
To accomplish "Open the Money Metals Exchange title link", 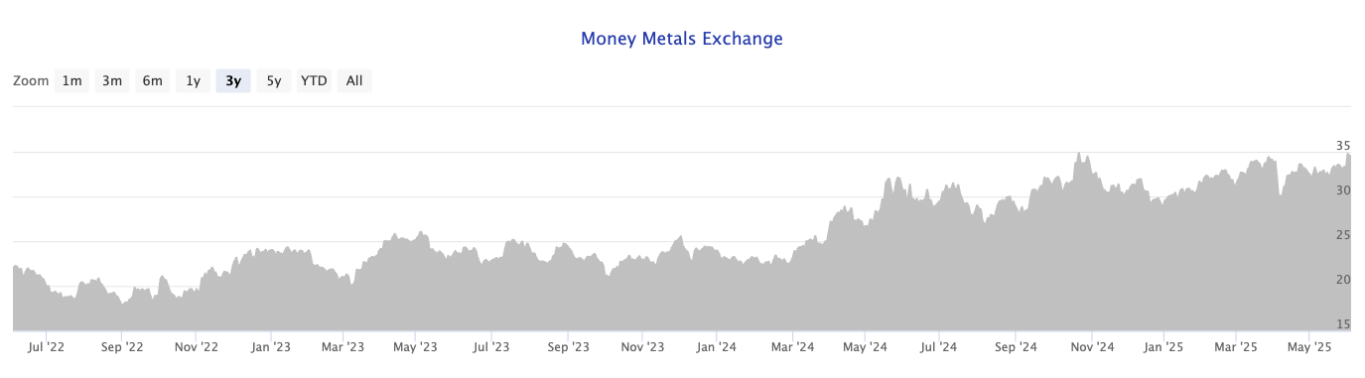I will (682, 40).
